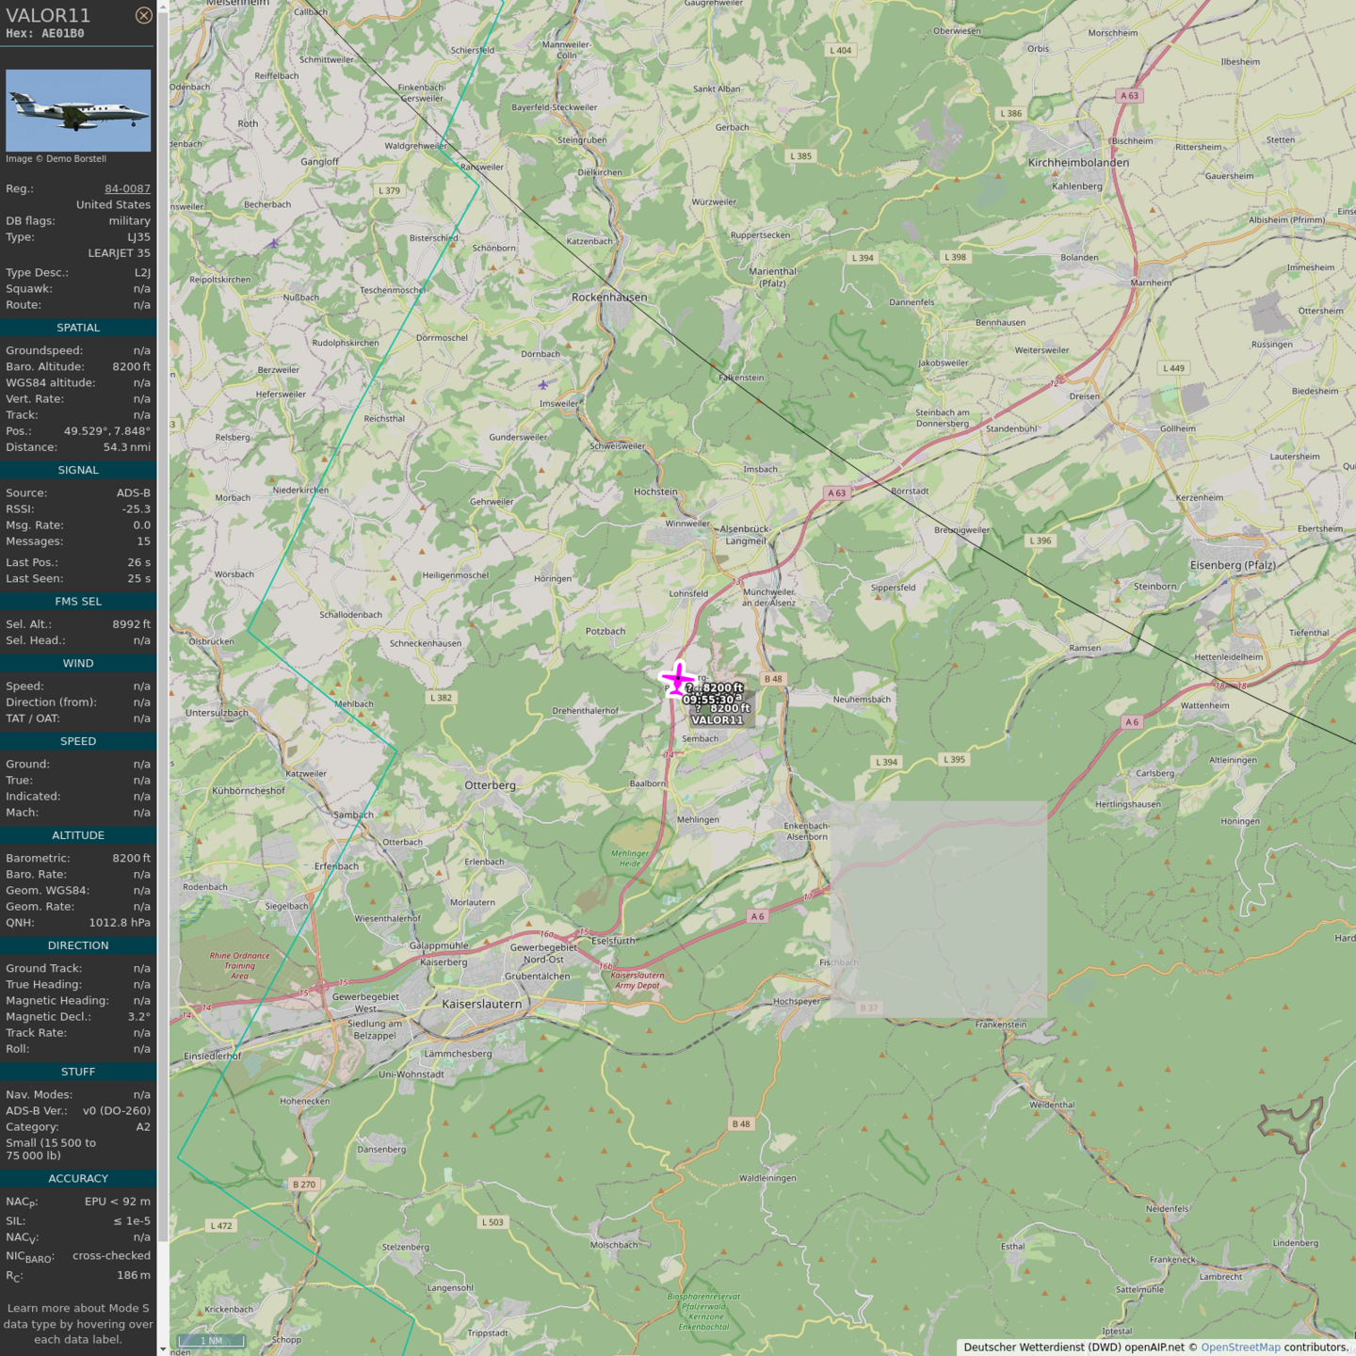1356x1356 pixels.
Task: Open the Learjet aircraft photo thumbnail
Action: (x=78, y=110)
